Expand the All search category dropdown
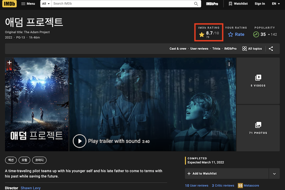The width and height of the screenshot is (285, 190). tap(46, 4)
